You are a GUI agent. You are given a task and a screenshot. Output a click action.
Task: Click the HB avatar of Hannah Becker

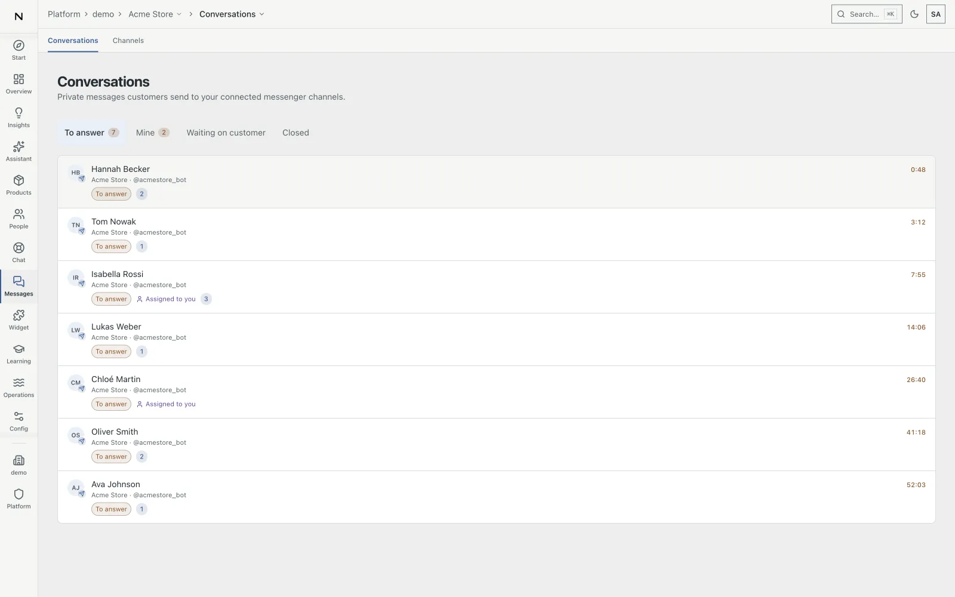pyautogui.click(x=76, y=173)
